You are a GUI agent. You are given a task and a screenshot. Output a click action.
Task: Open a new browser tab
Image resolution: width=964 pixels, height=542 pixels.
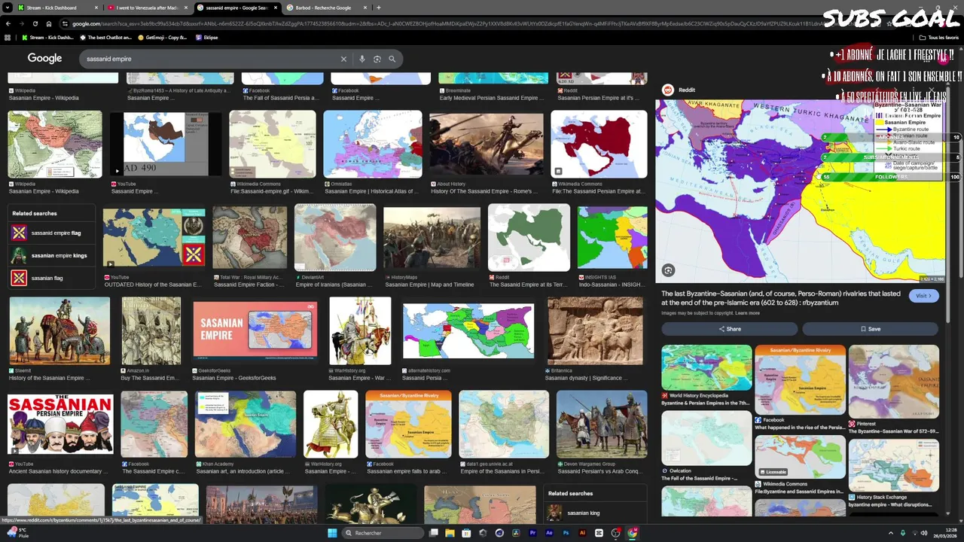point(378,8)
